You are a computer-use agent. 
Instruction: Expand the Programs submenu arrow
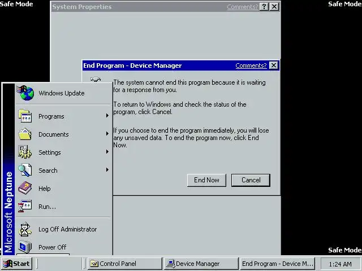[107, 115]
